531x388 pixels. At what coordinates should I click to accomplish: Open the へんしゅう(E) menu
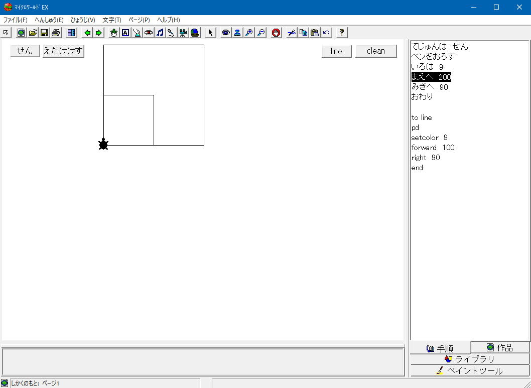coord(49,20)
